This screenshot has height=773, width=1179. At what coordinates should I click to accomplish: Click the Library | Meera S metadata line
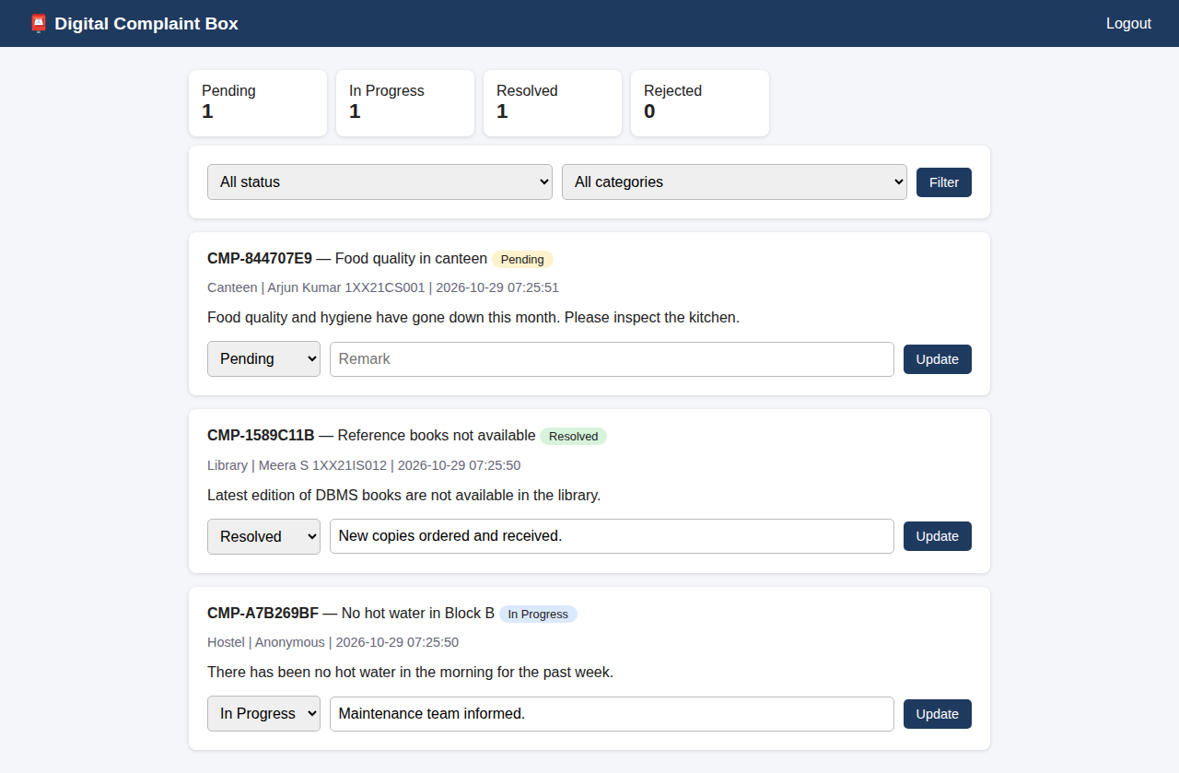pos(364,465)
